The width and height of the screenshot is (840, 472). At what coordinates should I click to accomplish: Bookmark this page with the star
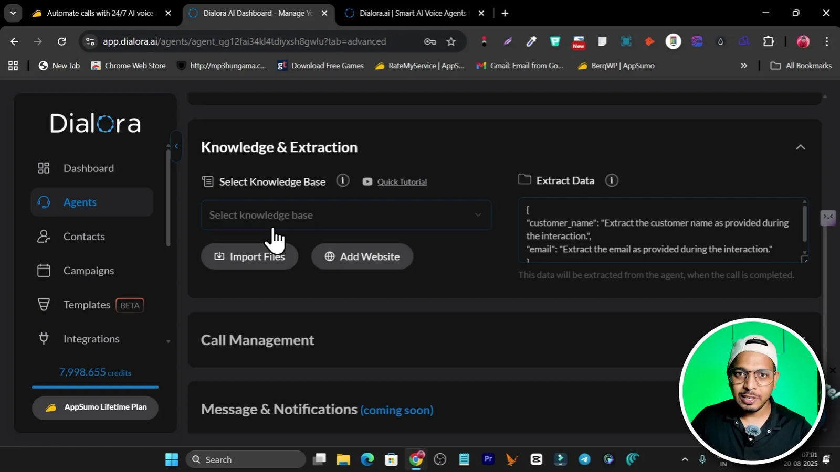(x=451, y=41)
